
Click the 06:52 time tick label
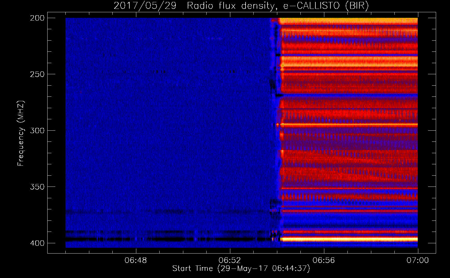coord(230,260)
